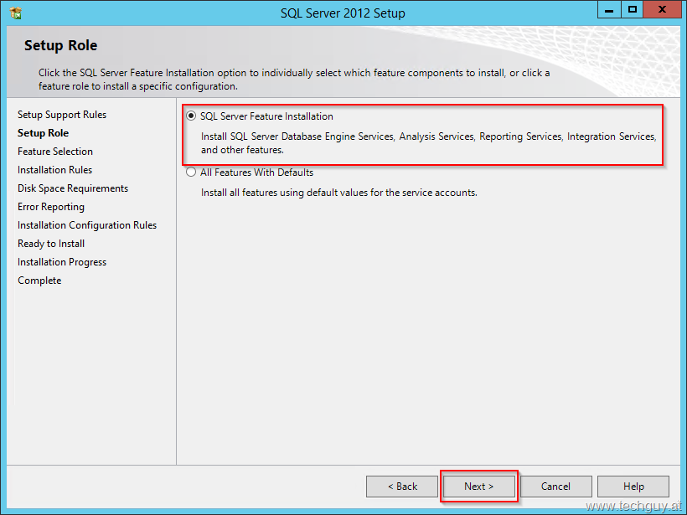Select the Disk Space Requirements step
The height and width of the screenshot is (515, 687).
tap(73, 188)
